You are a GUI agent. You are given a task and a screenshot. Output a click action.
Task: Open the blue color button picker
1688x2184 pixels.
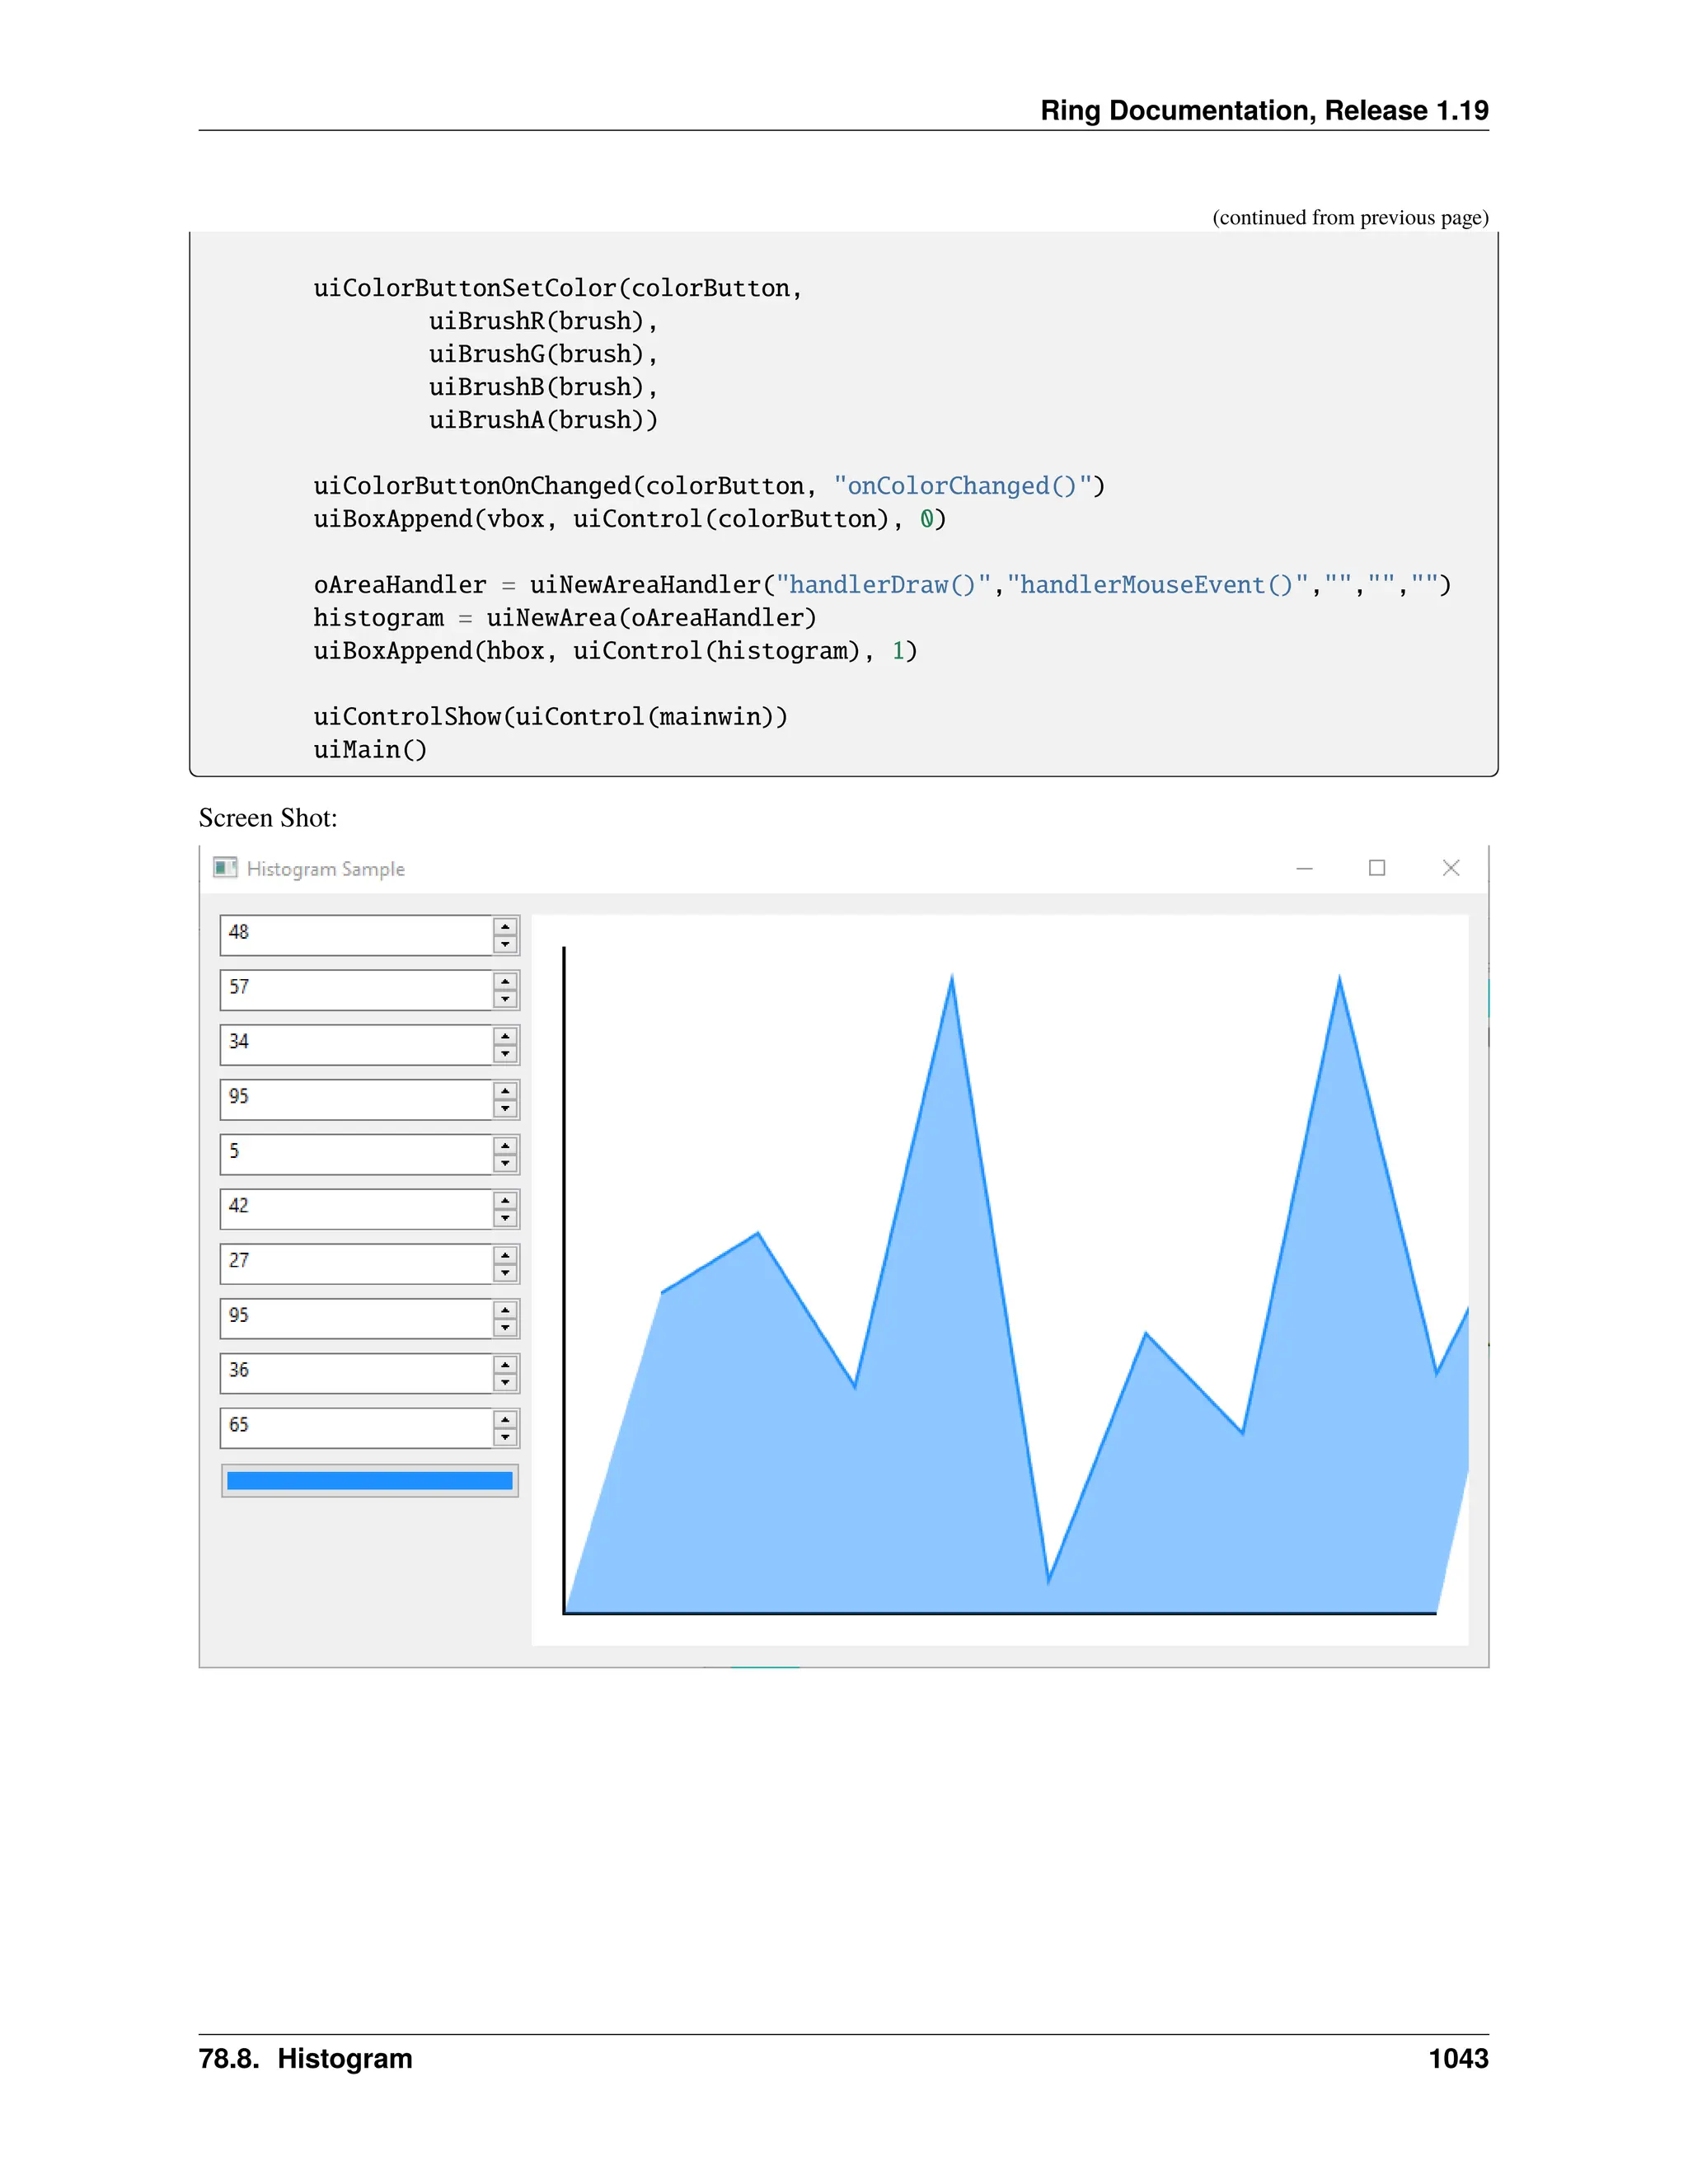(x=370, y=1481)
